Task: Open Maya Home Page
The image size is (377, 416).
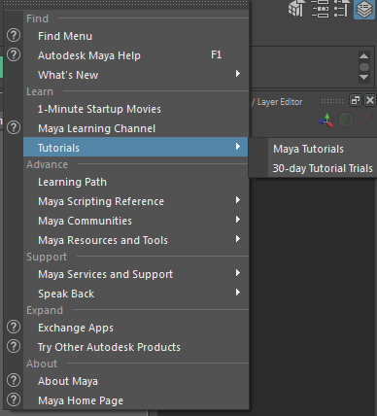Action: coord(136,400)
